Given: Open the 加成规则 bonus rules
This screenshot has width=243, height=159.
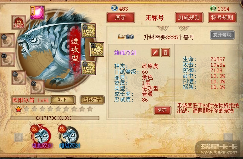Looking at the screenshot, I should point(189,17).
